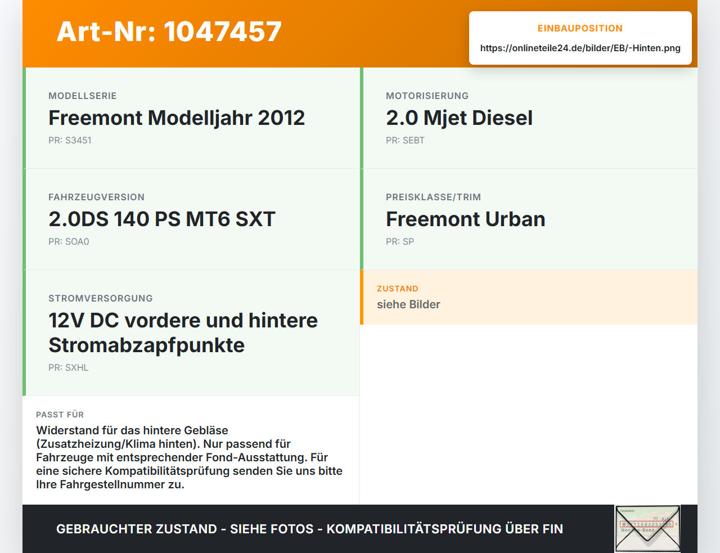The height and width of the screenshot is (553, 720).
Task: Click the siehe Bilder text
Action: tap(408, 304)
